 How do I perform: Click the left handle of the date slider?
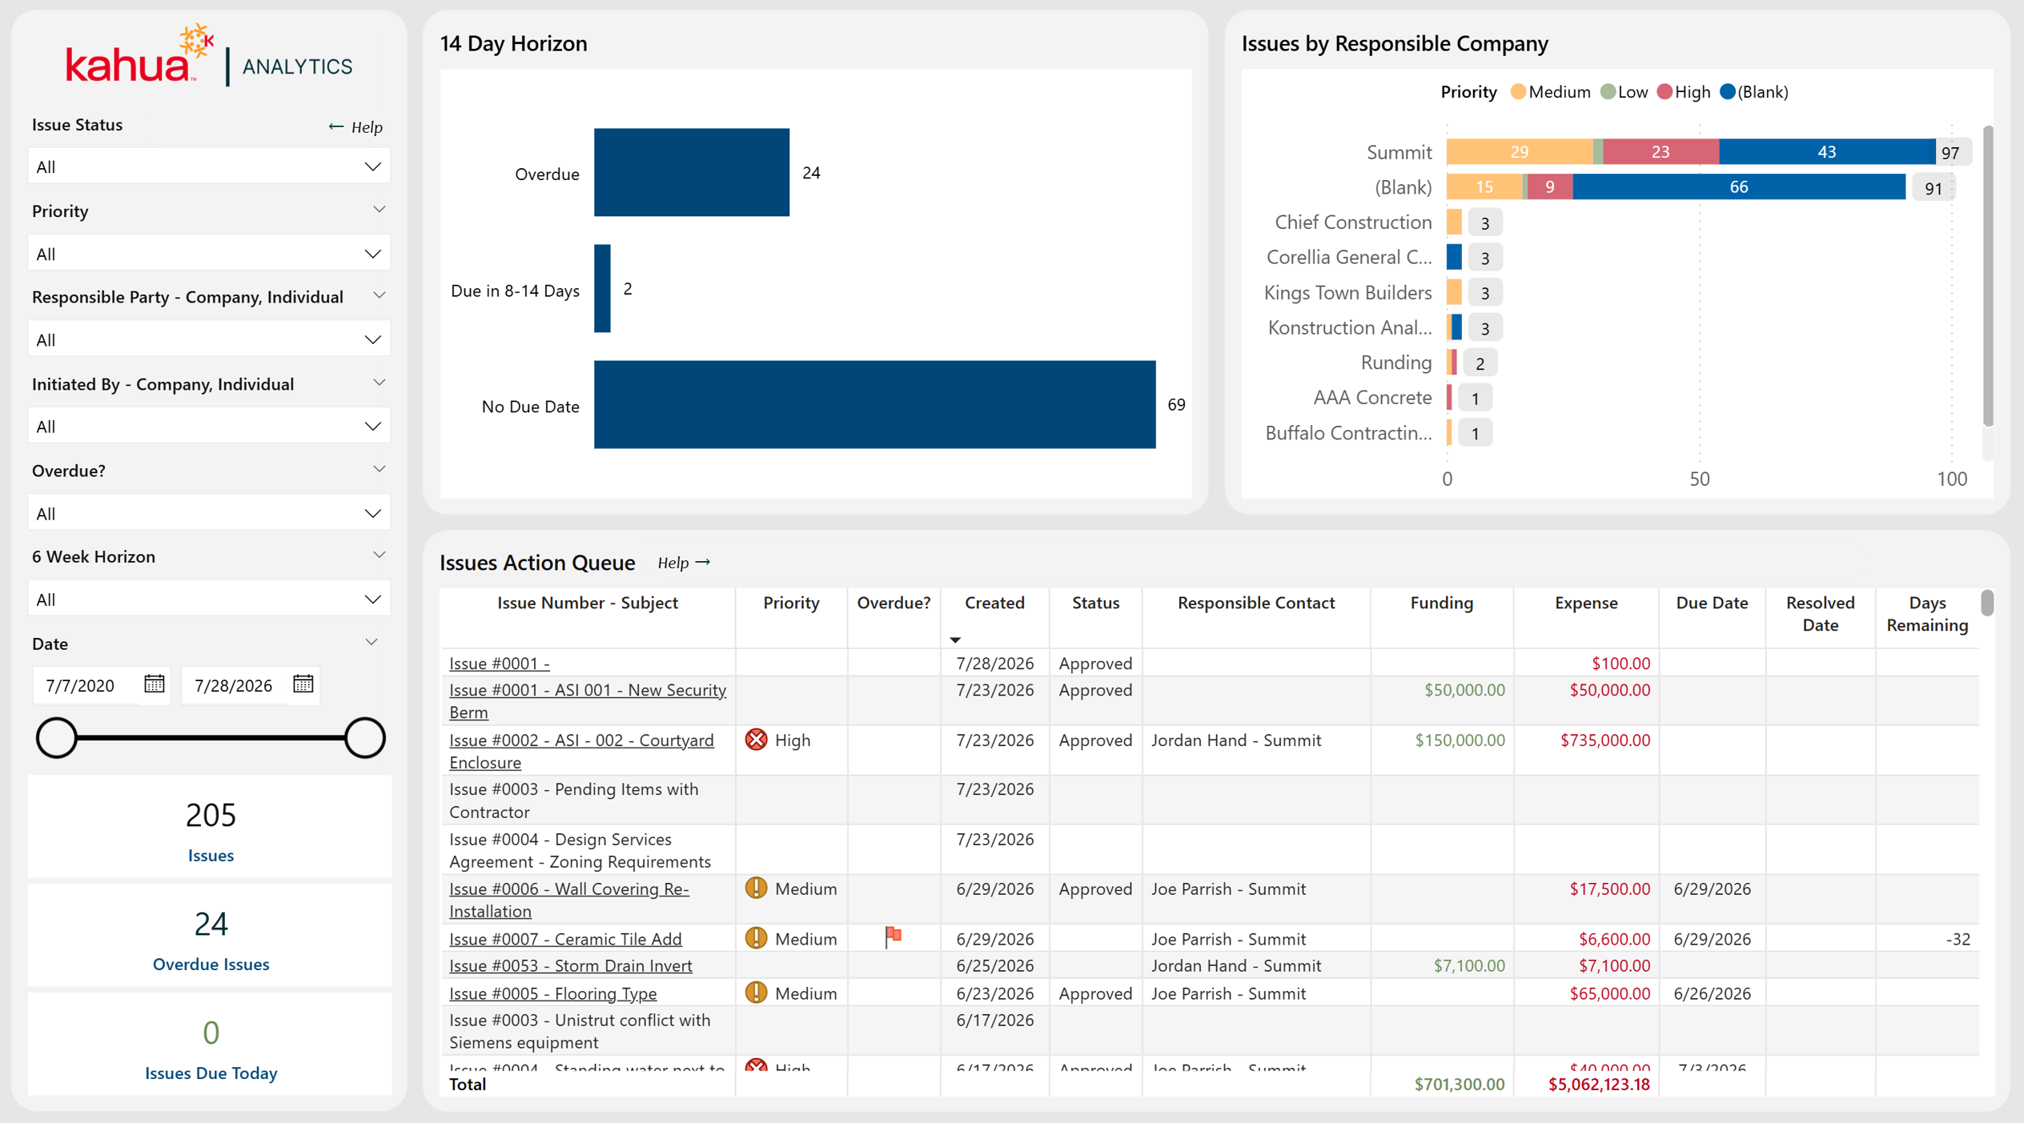(56, 737)
